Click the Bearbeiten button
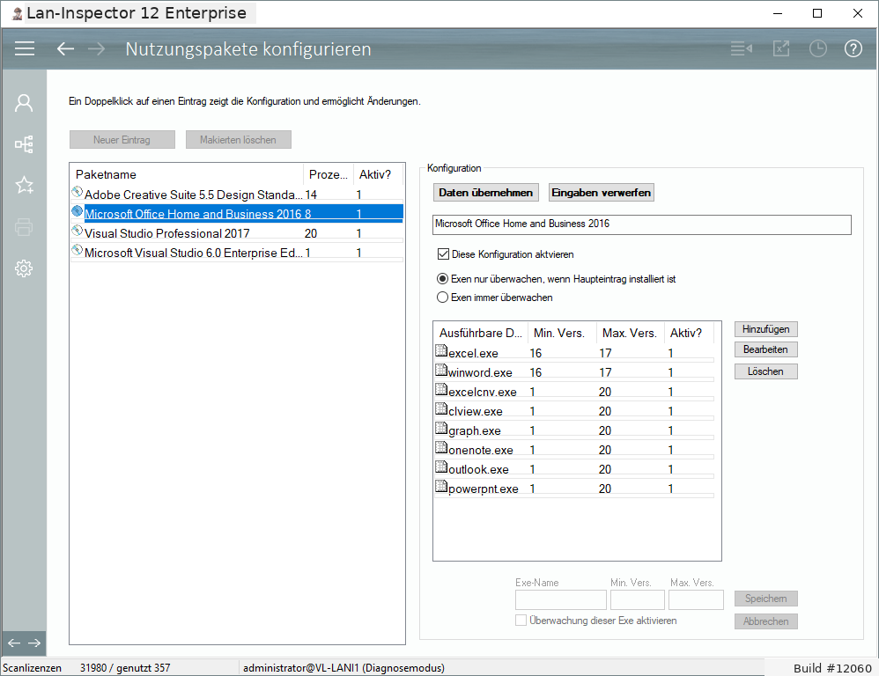This screenshot has height=676, width=879. [765, 349]
